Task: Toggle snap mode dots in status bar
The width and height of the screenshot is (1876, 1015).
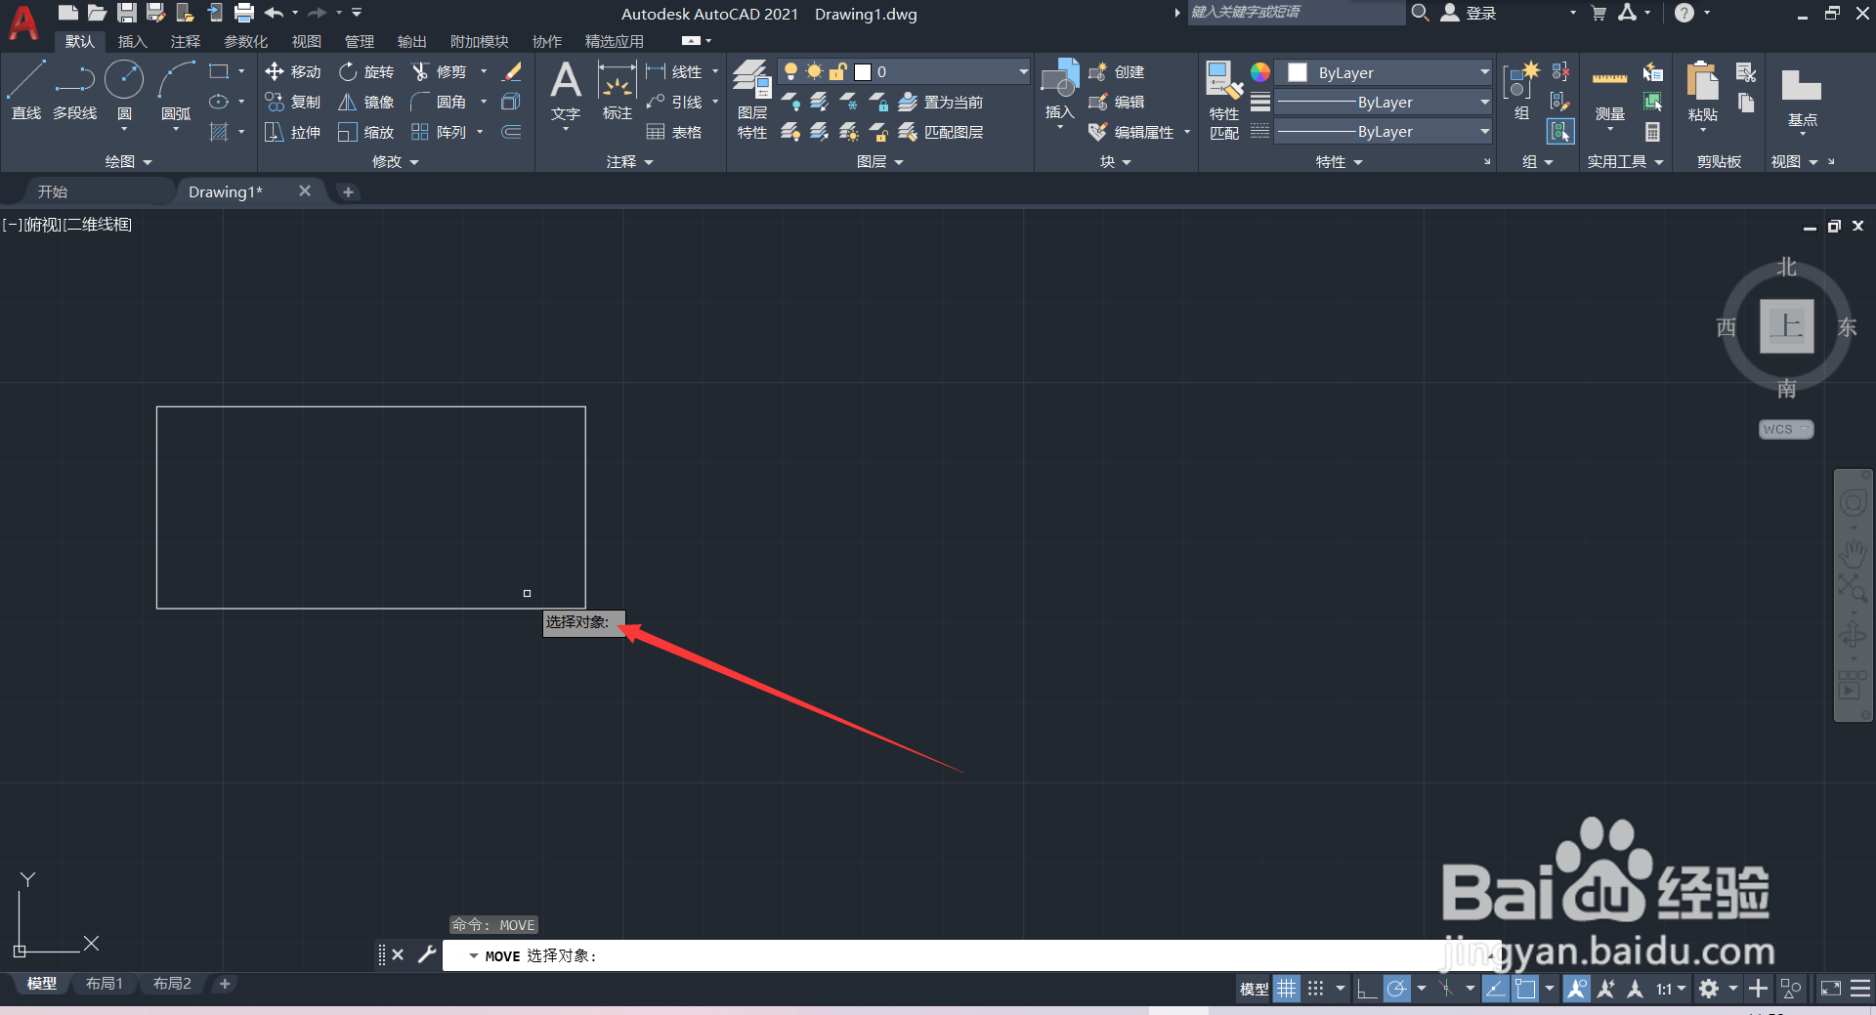Action: click(1316, 989)
